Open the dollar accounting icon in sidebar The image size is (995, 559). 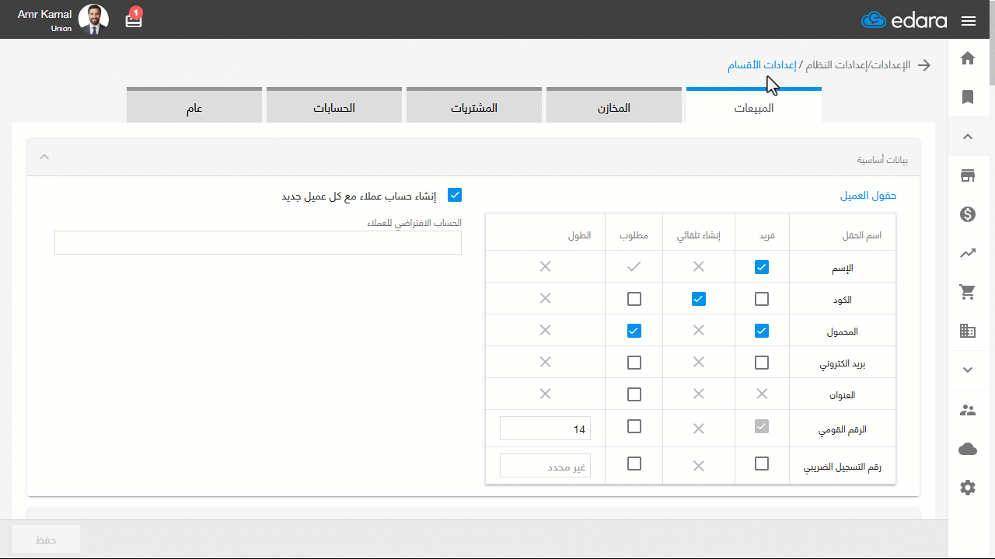(968, 214)
